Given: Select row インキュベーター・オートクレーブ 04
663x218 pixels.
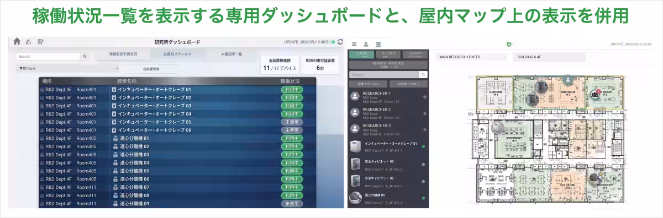Looking at the screenshot, I should (177, 114).
